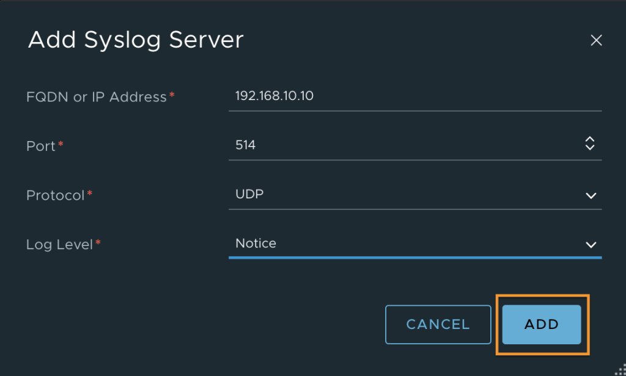Close the Add Syslog Server dialog
Screen dimensions: 626x376
(597, 40)
